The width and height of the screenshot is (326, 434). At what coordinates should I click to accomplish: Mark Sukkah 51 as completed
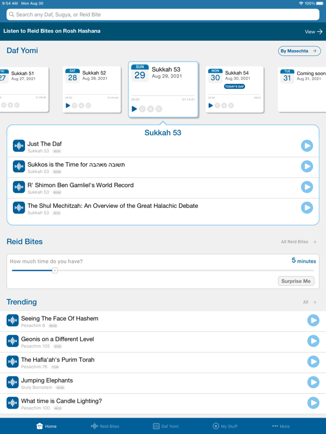(17, 105)
